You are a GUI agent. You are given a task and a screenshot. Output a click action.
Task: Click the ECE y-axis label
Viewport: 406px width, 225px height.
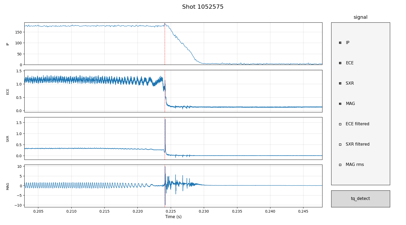[x=8, y=92]
